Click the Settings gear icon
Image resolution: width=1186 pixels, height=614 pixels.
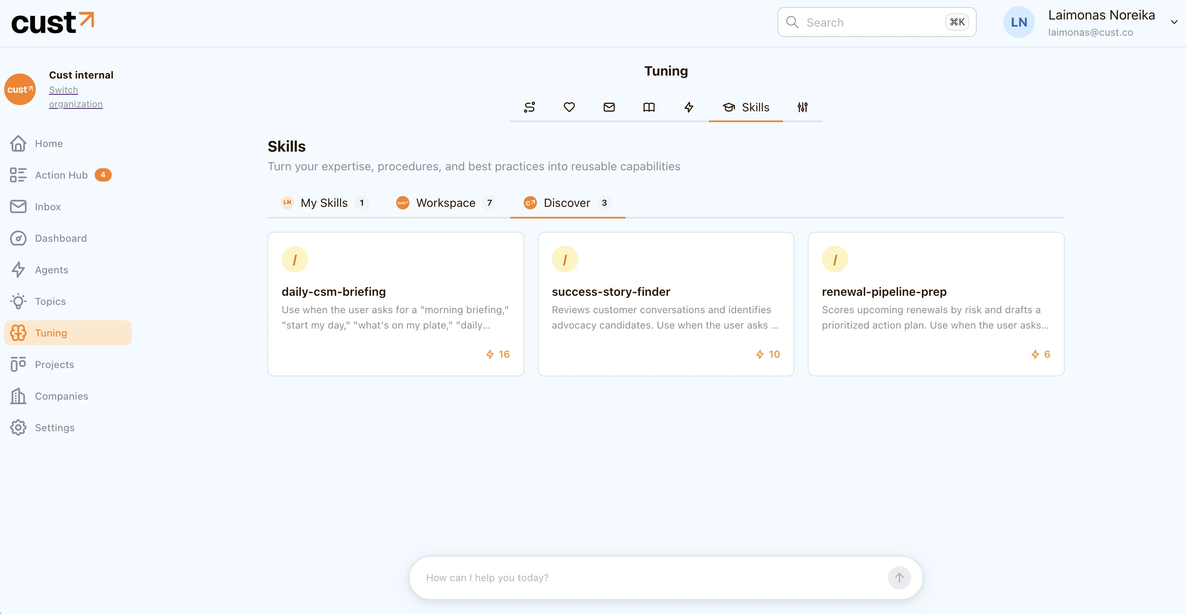point(18,427)
